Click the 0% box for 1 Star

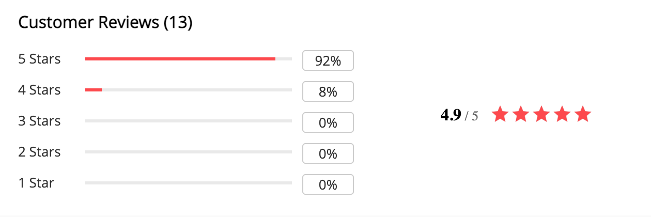point(328,184)
